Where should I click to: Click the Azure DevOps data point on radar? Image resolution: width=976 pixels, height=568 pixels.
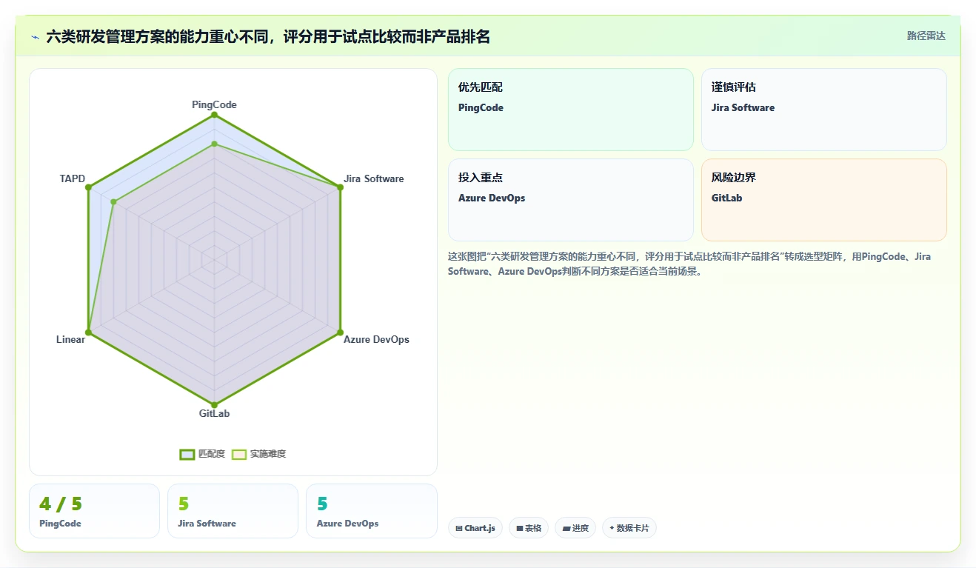click(x=340, y=332)
